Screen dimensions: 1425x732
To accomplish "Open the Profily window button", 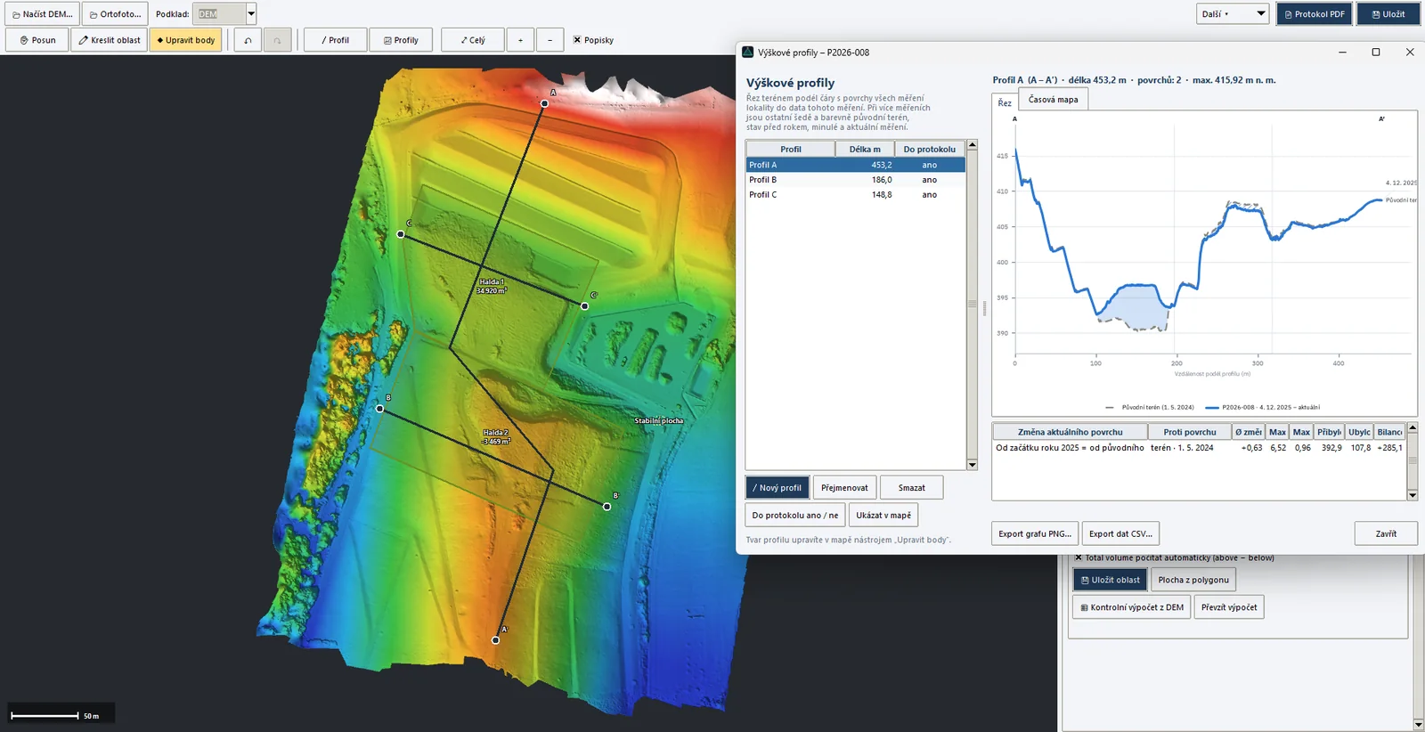I will tap(401, 40).
